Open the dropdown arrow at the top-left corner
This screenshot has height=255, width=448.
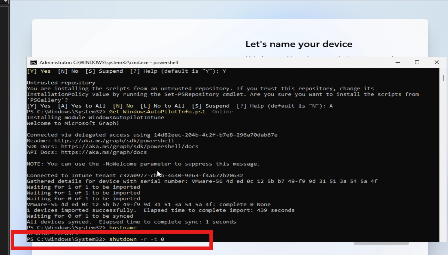(5, 2)
